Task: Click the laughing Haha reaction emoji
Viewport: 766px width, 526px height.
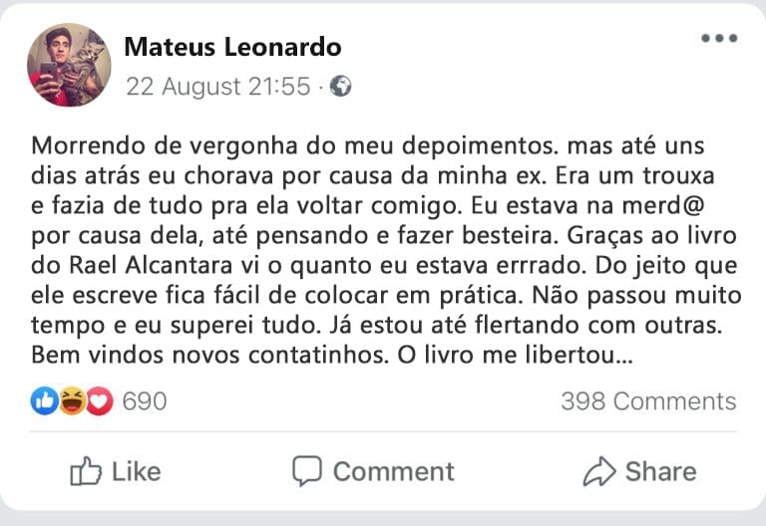Action: click(72, 401)
